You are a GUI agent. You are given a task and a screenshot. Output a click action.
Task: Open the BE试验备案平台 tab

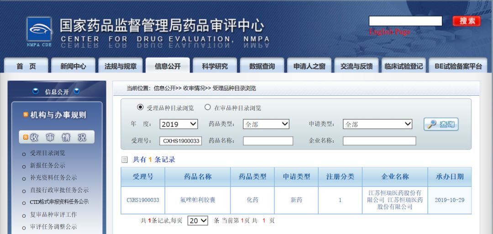click(458, 66)
